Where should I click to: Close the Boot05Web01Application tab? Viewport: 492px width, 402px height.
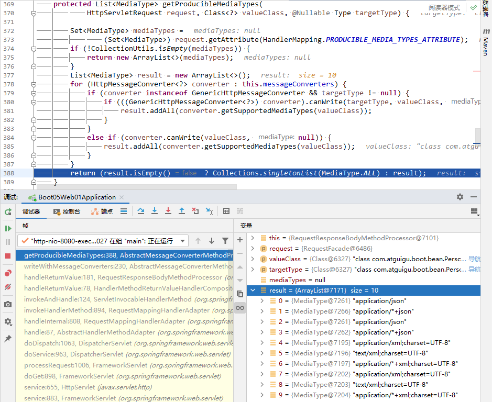point(122,197)
